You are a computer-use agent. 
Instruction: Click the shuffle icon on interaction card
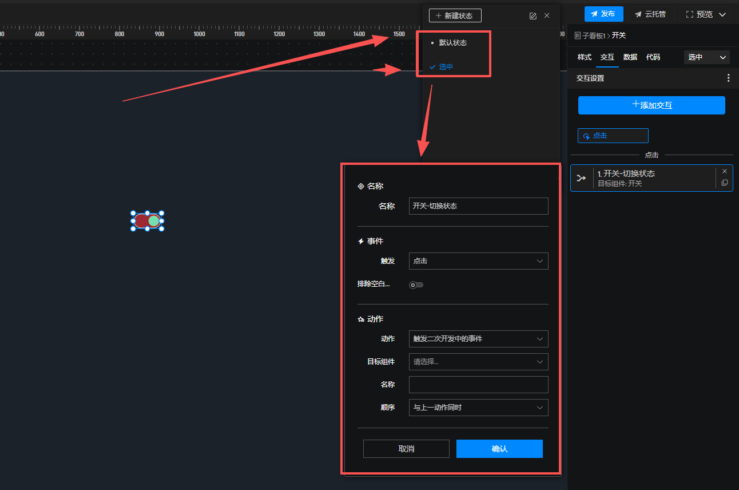click(x=582, y=178)
